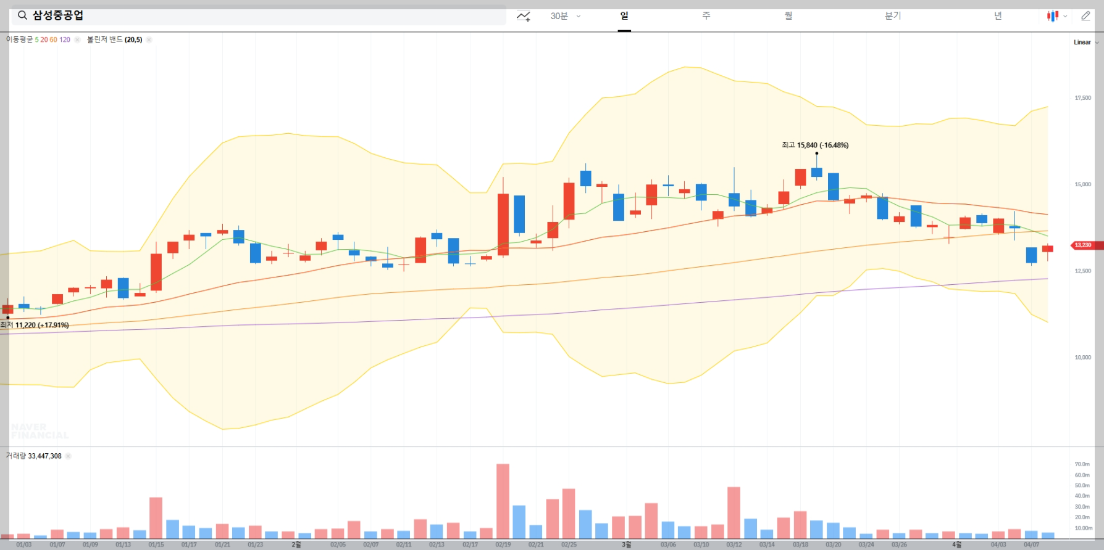The height and width of the screenshot is (550, 1104).
Task: Click the 70.0m volume axis label
Action: (1082, 464)
